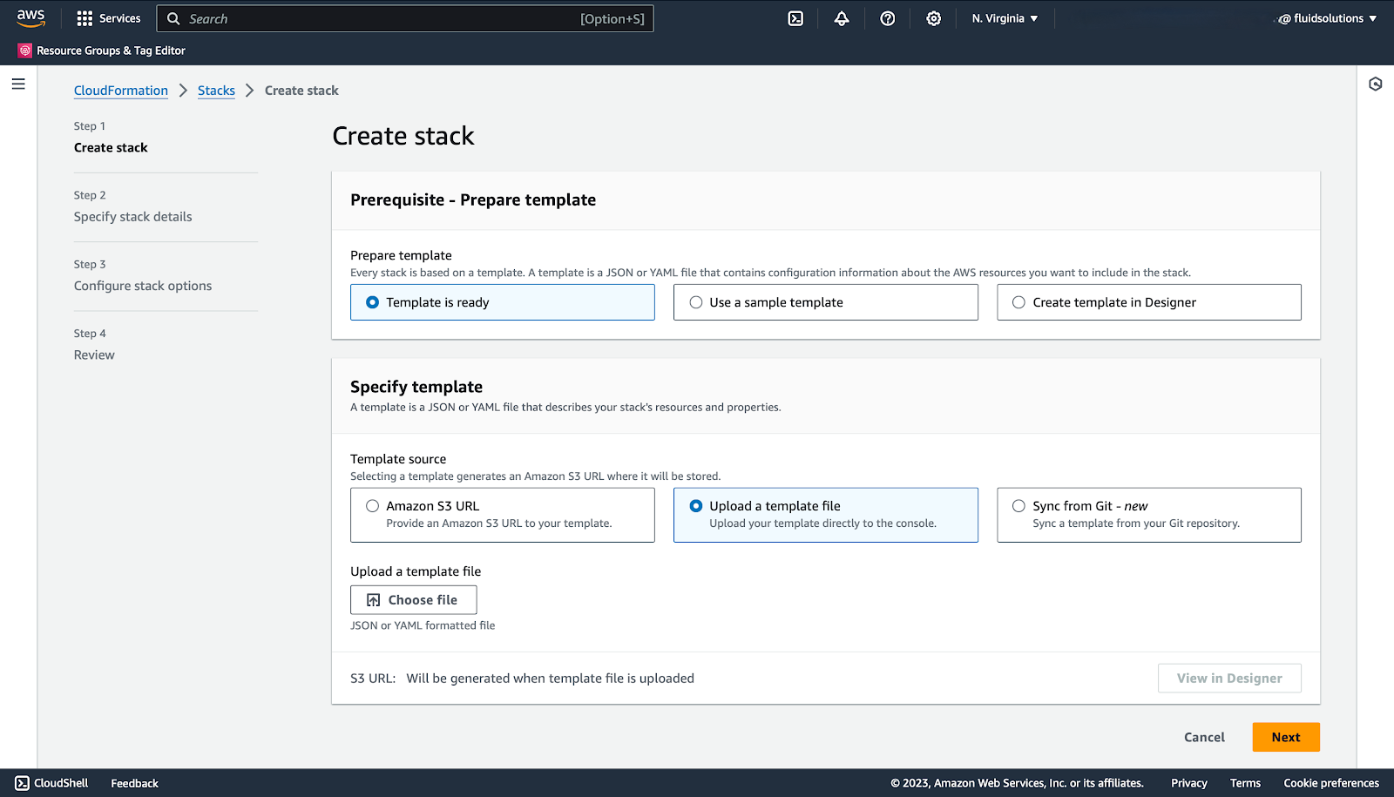Screen dimensions: 1394x797
Task: Open the Feedback option in the bottom bar
Action: pos(133,782)
